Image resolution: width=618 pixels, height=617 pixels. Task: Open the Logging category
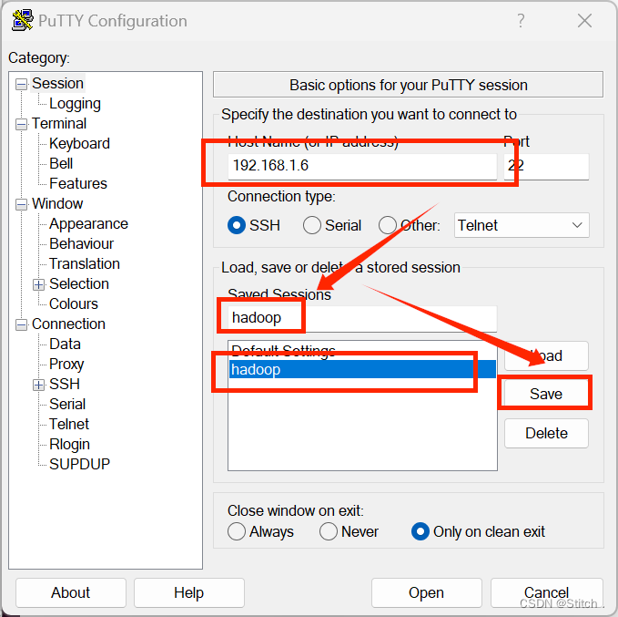point(75,103)
